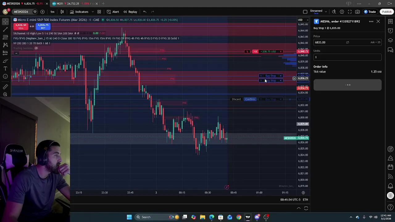Start bar Replay mode
This screenshot has width=395, height=222.
click(130, 12)
